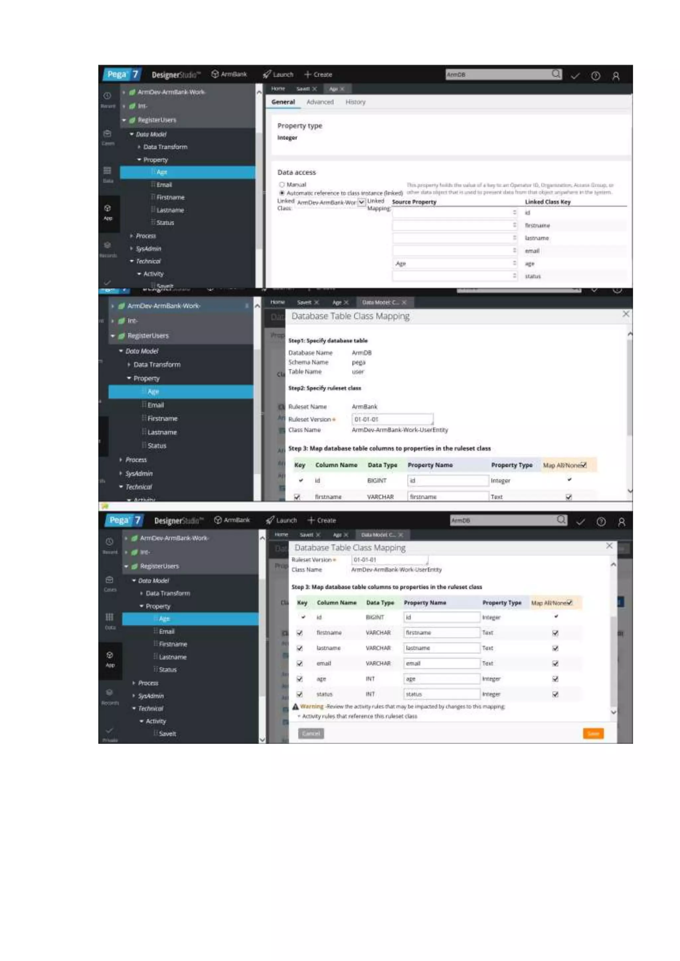Toggle map checkbox at right of status row
This screenshot has height=961, width=680.
555,695
